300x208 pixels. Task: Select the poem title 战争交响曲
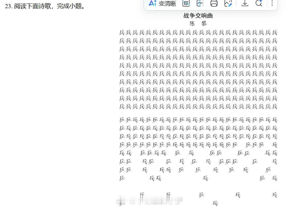click(x=198, y=16)
